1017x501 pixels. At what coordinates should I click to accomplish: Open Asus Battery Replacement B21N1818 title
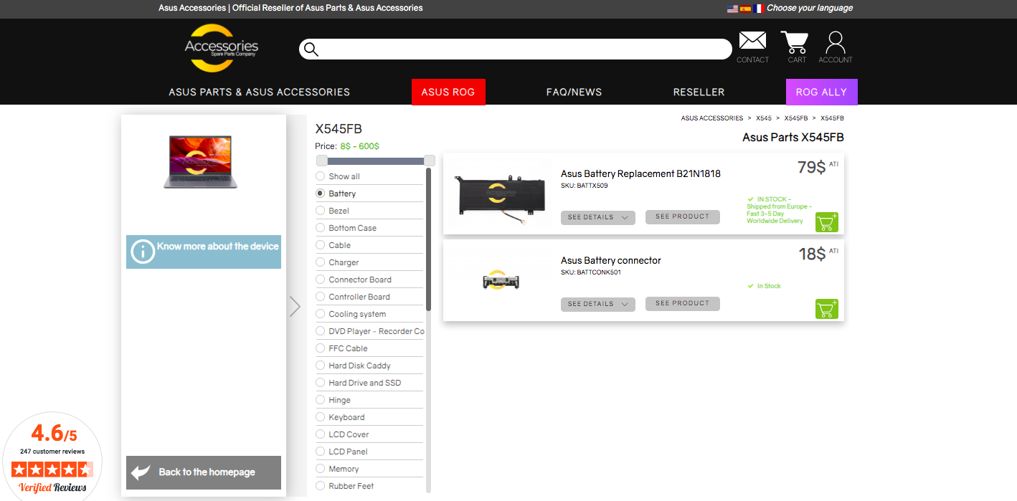pos(640,173)
